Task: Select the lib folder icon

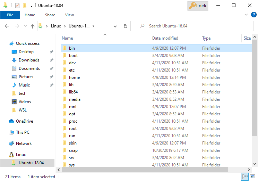Action: (64, 84)
